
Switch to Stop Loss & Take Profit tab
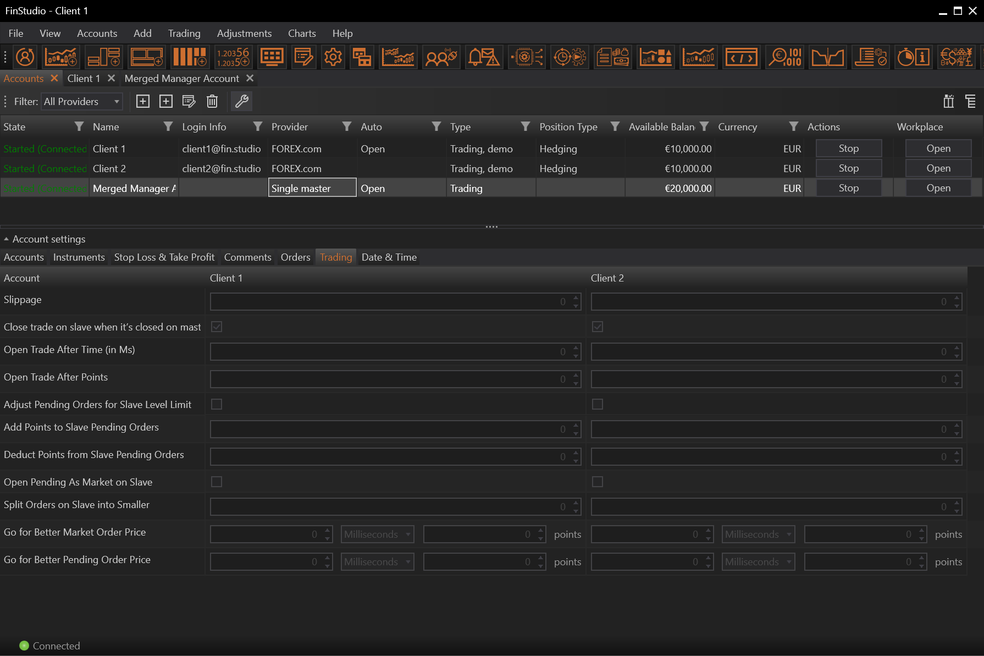tap(164, 257)
